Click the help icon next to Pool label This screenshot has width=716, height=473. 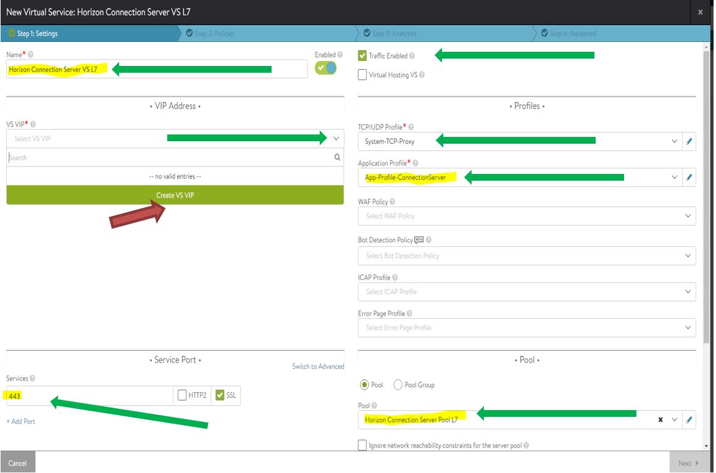pos(374,406)
